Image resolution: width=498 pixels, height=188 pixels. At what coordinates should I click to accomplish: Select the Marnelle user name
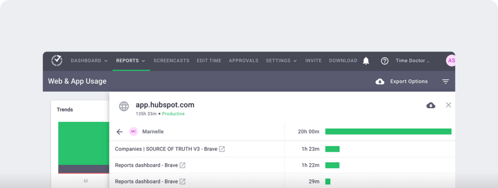tap(153, 132)
